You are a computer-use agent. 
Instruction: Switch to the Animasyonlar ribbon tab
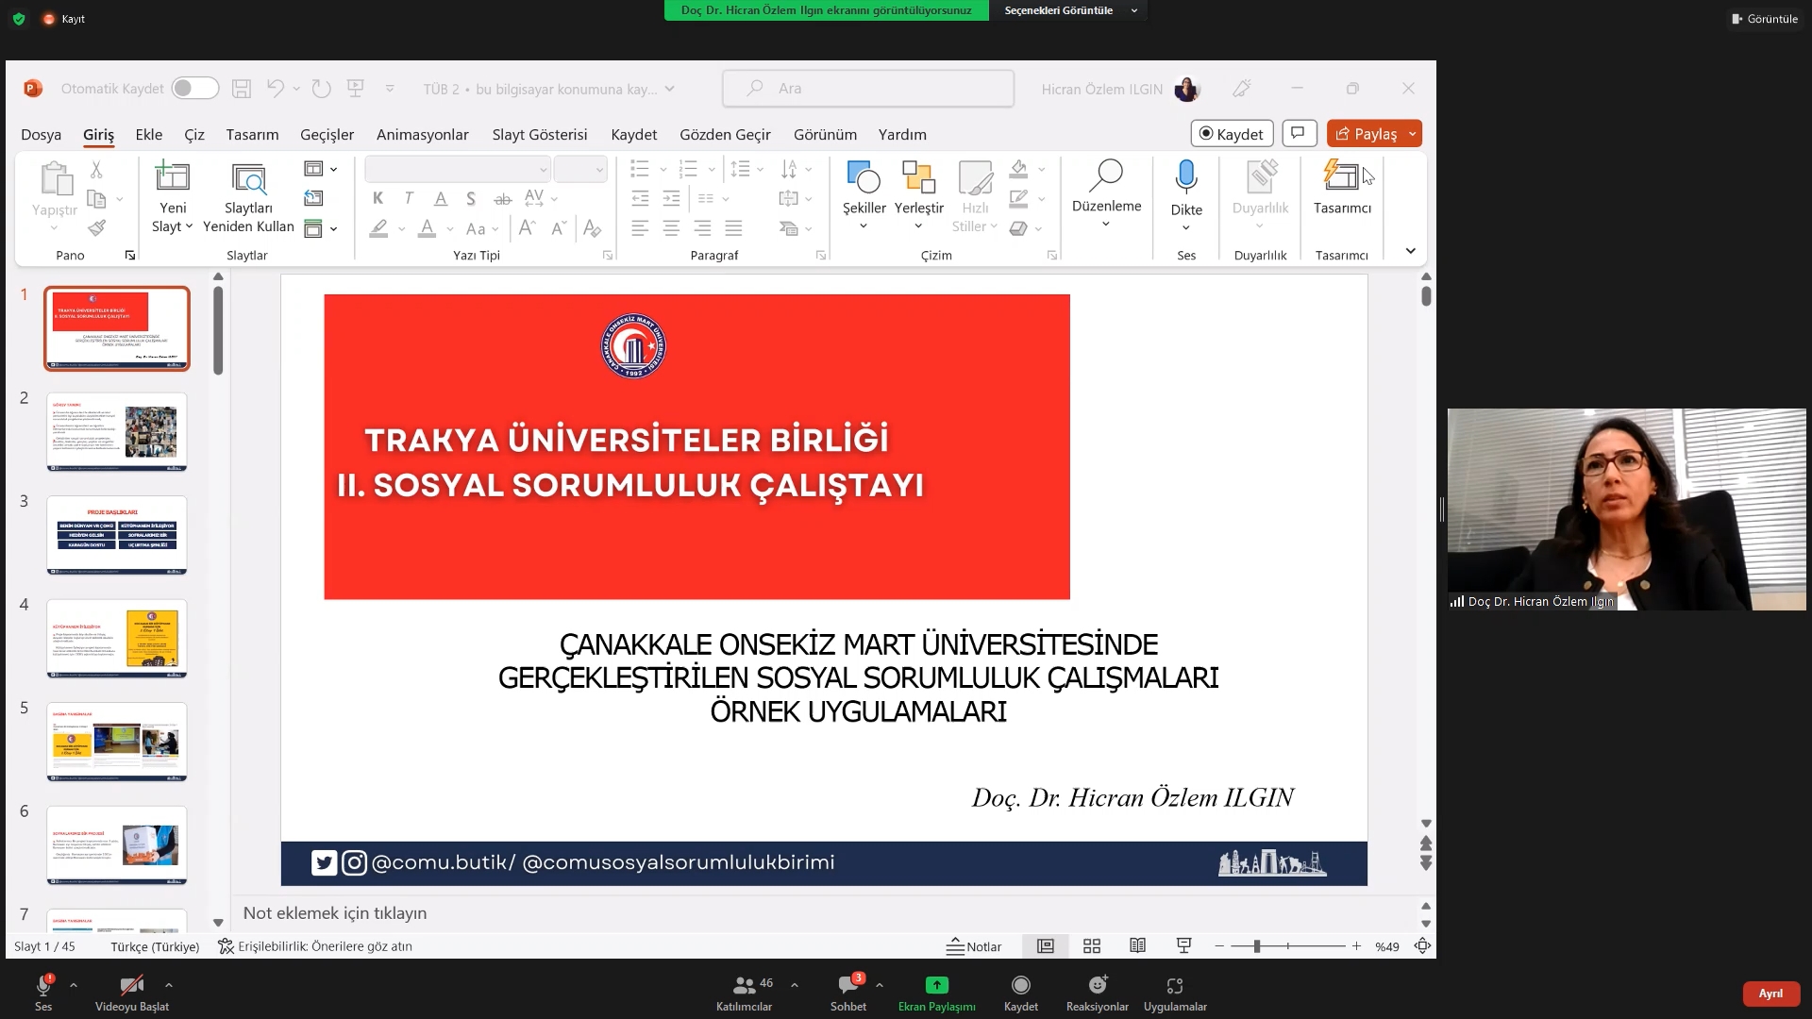pyautogui.click(x=422, y=134)
